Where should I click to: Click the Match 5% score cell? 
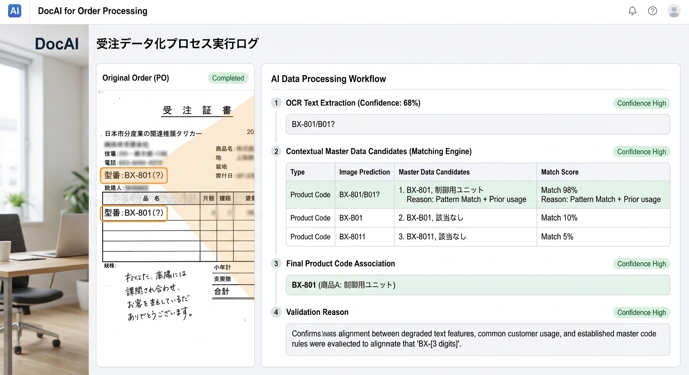tap(603, 236)
